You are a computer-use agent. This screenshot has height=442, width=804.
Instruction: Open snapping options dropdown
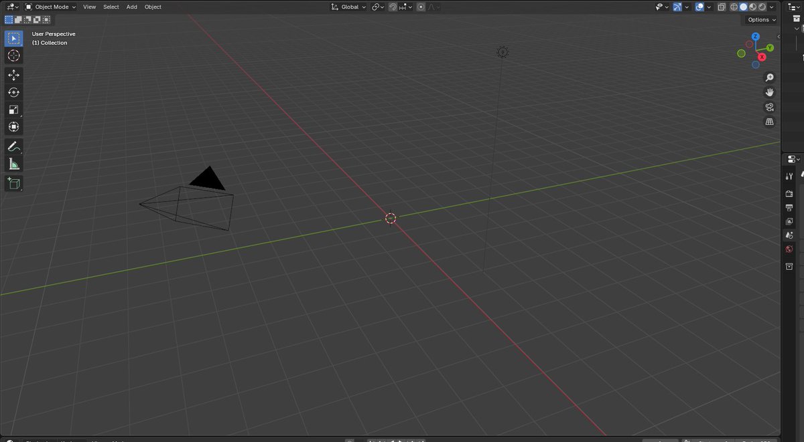pos(405,7)
